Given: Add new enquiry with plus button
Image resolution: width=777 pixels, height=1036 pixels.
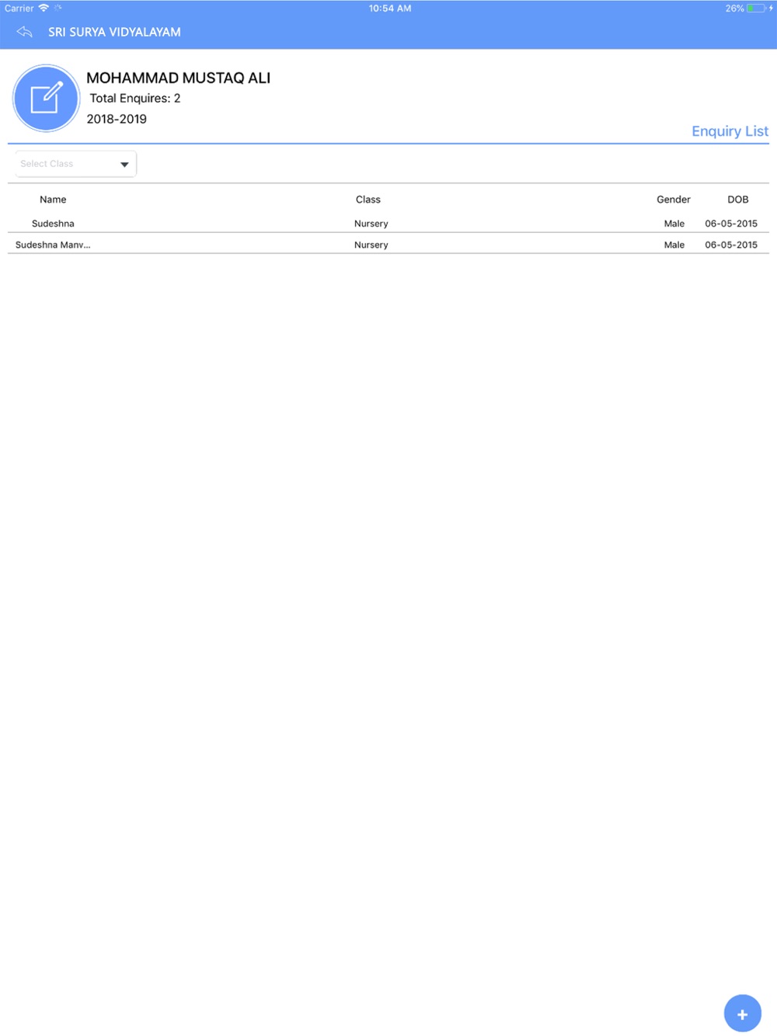Looking at the screenshot, I should click(742, 1013).
